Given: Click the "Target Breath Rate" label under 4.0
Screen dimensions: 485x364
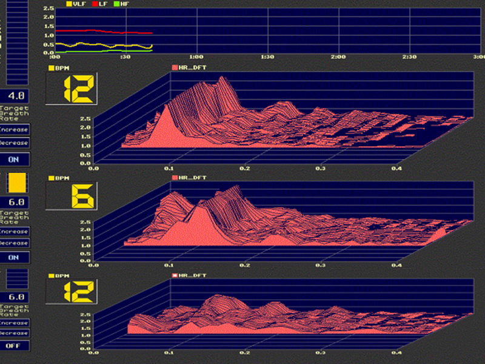Looking at the screenshot, I should (x=14, y=113).
